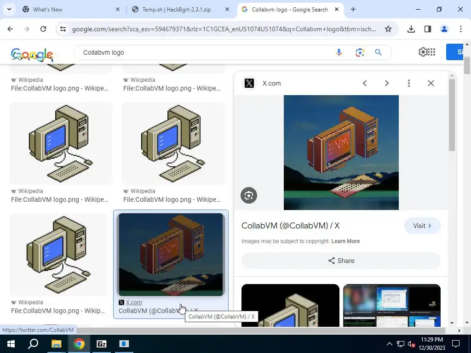Search by image with Lens icon
The width and height of the screenshot is (471, 353).
pyautogui.click(x=360, y=52)
